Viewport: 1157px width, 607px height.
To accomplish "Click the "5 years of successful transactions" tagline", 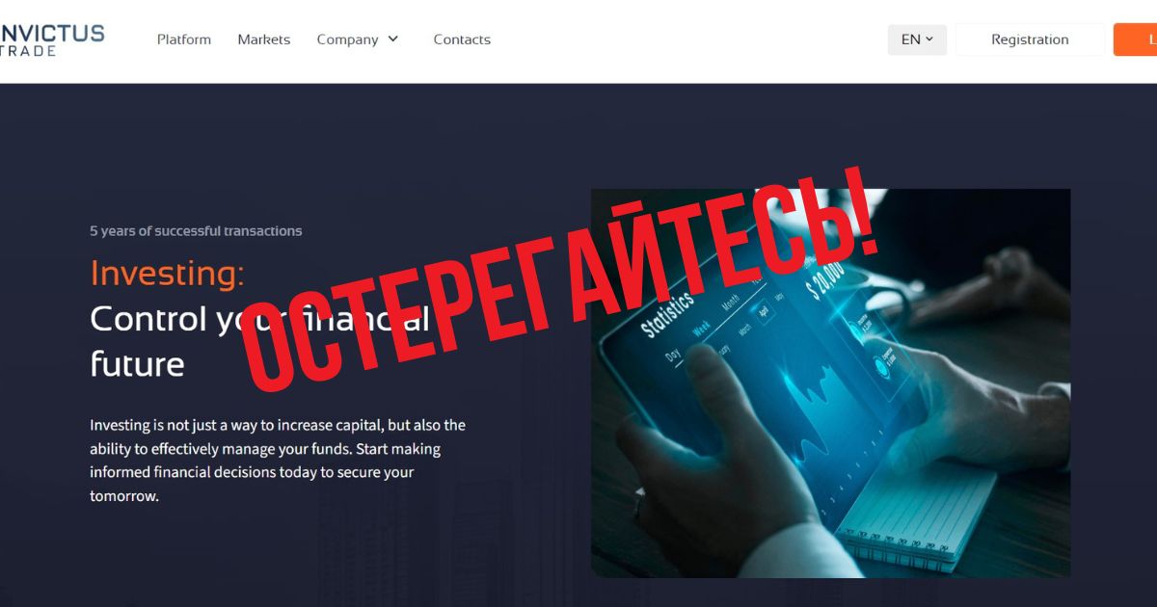I will click(196, 231).
